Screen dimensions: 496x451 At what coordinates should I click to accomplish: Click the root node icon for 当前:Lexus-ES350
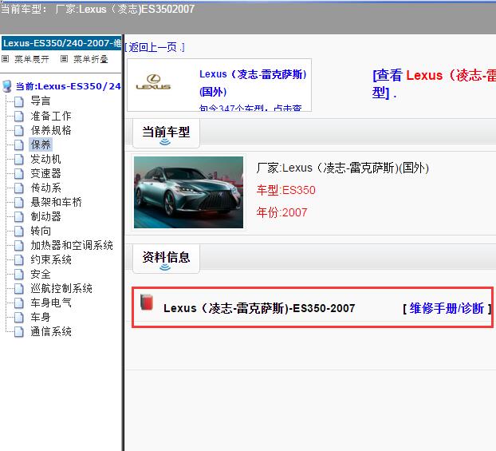coord(7,86)
